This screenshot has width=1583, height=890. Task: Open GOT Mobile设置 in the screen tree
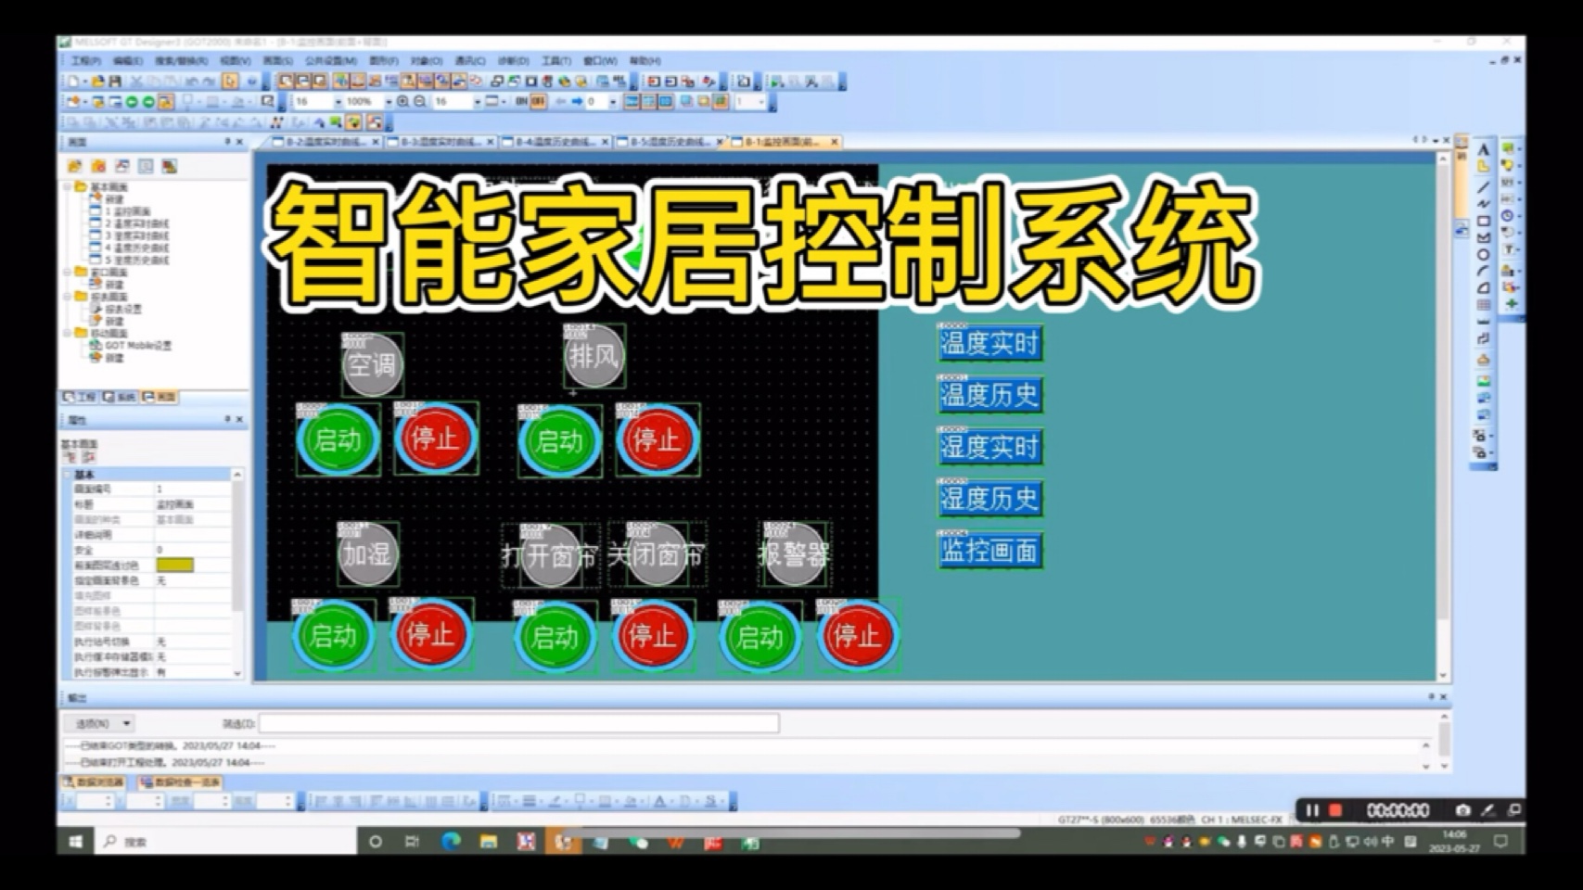[138, 345]
